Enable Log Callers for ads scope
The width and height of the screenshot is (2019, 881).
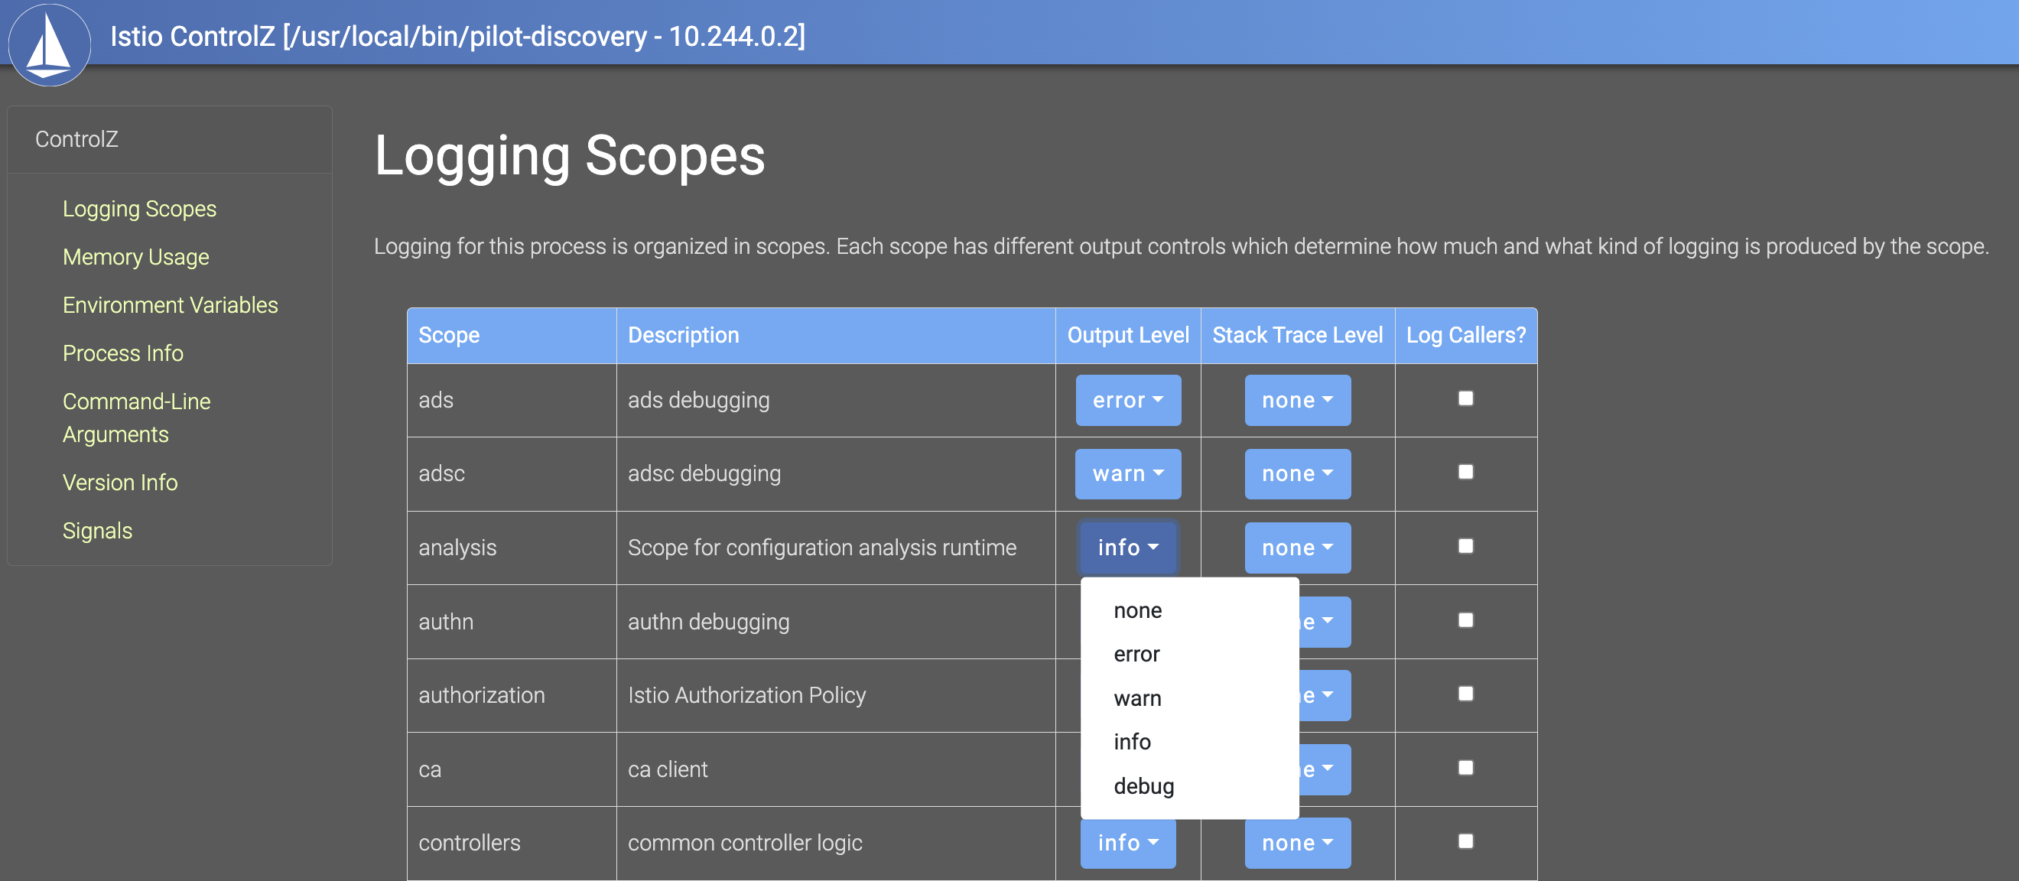1465,398
